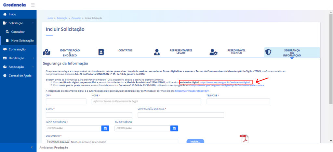This screenshot has height=152, width=333.
Task: Open Início in the sidebar
Action: point(18,14)
